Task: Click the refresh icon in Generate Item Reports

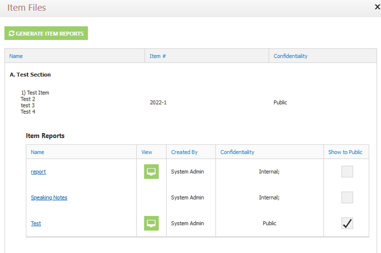Action: [x=11, y=34]
